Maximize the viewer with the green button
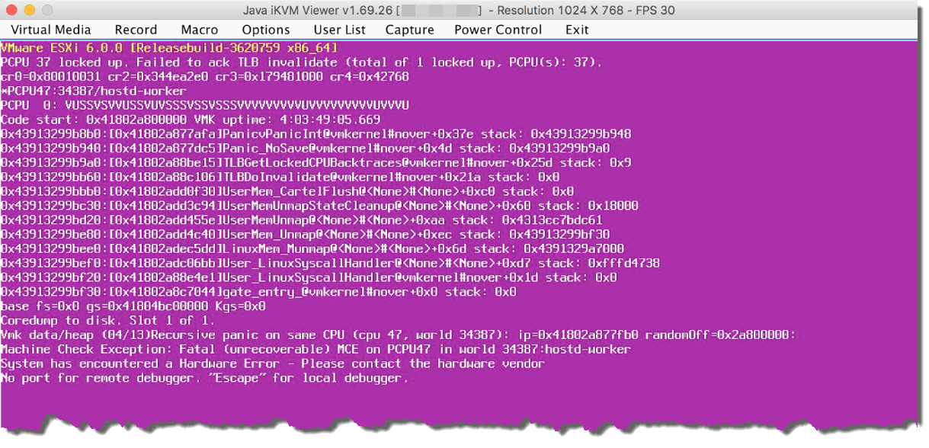The width and height of the screenshot is (929, 448). click(46, 10)
